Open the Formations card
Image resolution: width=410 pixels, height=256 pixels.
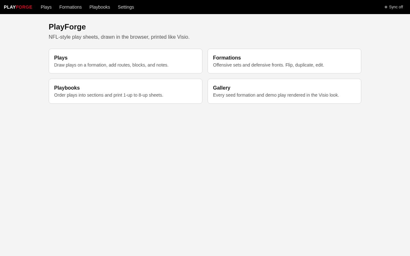[x=284, y=61]
